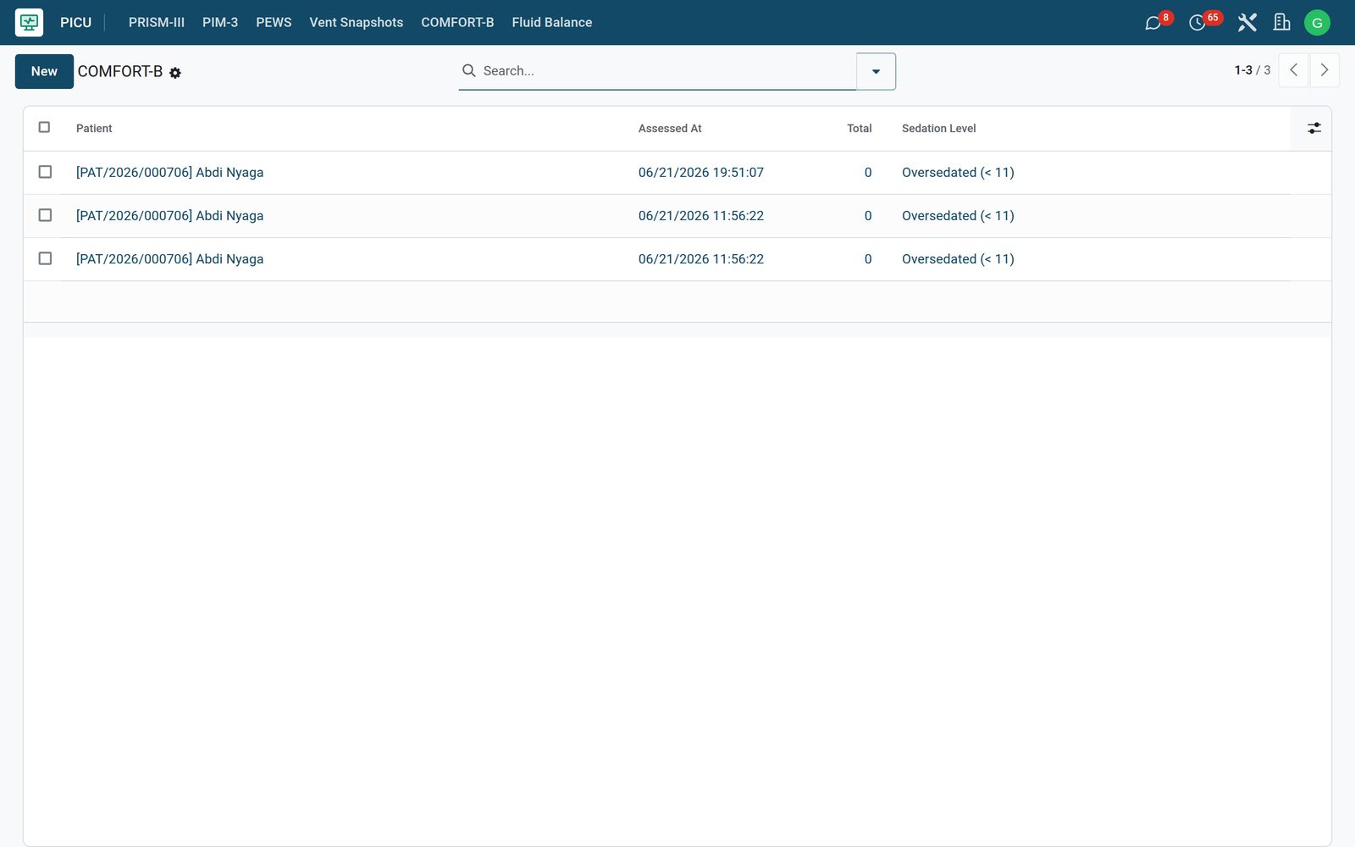Open the PEWS menu
Screen dimensions: 1355x847
click(x=274, y=23)
